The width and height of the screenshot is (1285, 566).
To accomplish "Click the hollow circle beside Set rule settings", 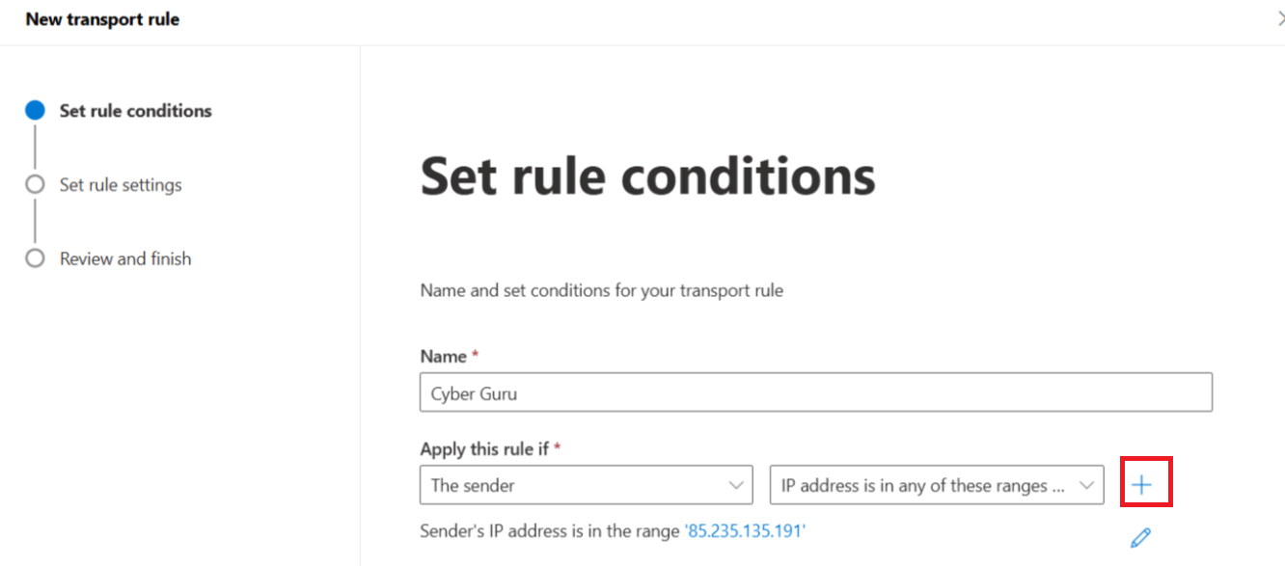I will point(35,184).
